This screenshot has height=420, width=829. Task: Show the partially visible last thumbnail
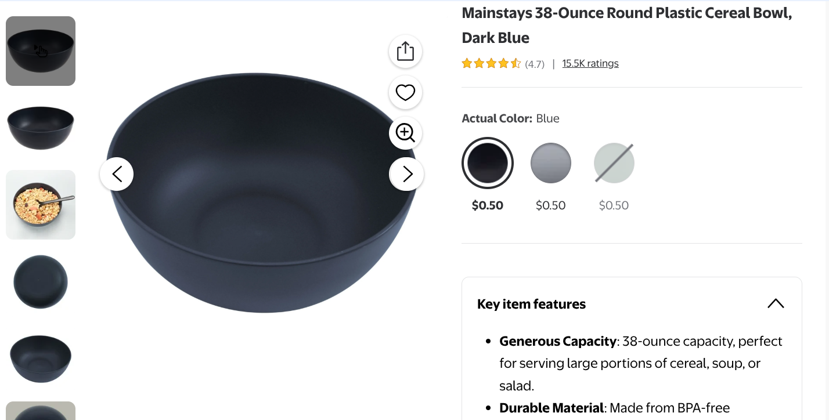41,411
